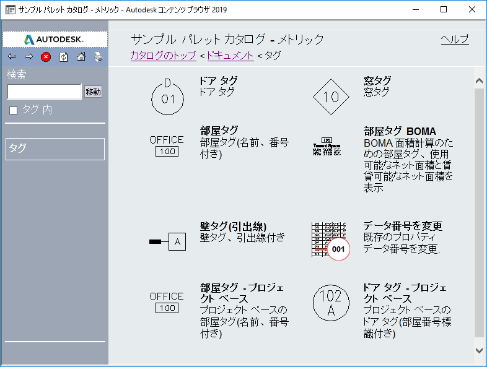
Task: Select the ドア タグ - プロジェクト ベース thumbnail
Action: [331, 303]
